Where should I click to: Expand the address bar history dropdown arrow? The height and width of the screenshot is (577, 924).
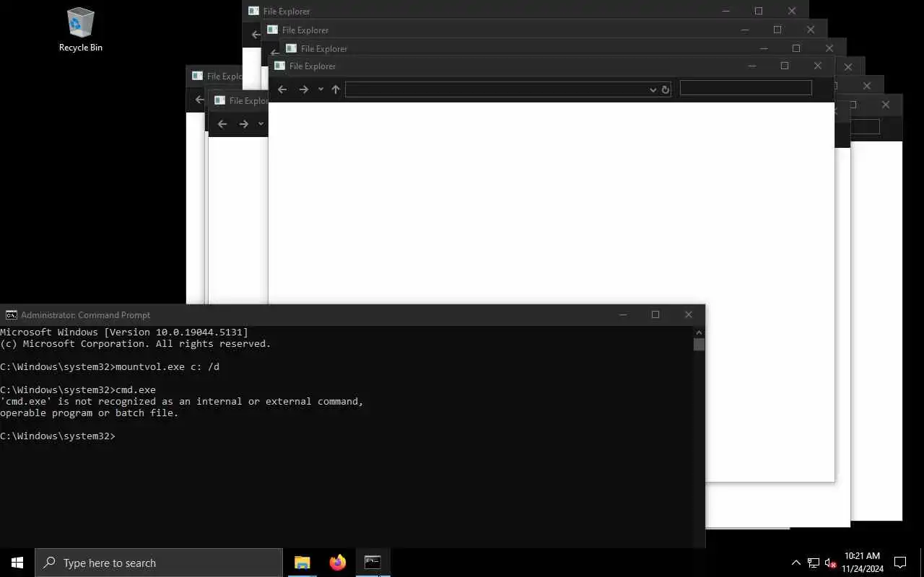pyautogui.click(x=653, y=89)
